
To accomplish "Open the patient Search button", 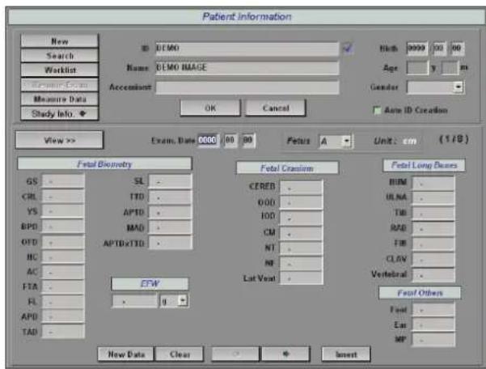I will 60,56.
